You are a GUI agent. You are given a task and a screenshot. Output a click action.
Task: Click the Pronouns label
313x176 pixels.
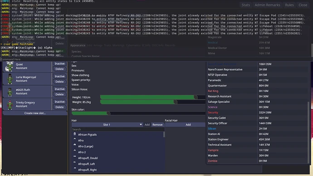(x=78, y=70)
